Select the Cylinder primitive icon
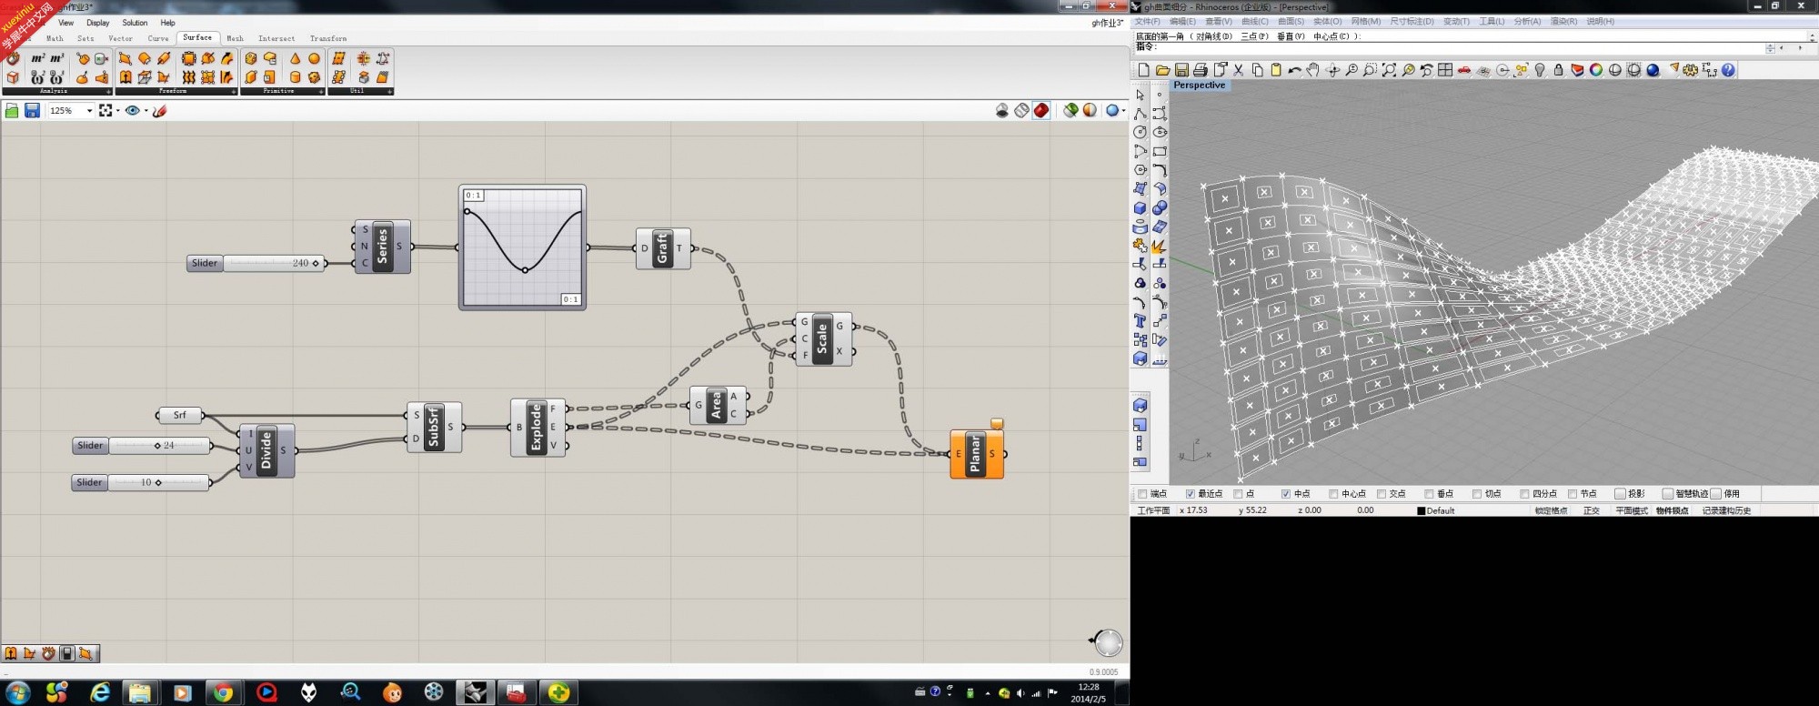The image size is (1819, 706). tap(295, 77)
